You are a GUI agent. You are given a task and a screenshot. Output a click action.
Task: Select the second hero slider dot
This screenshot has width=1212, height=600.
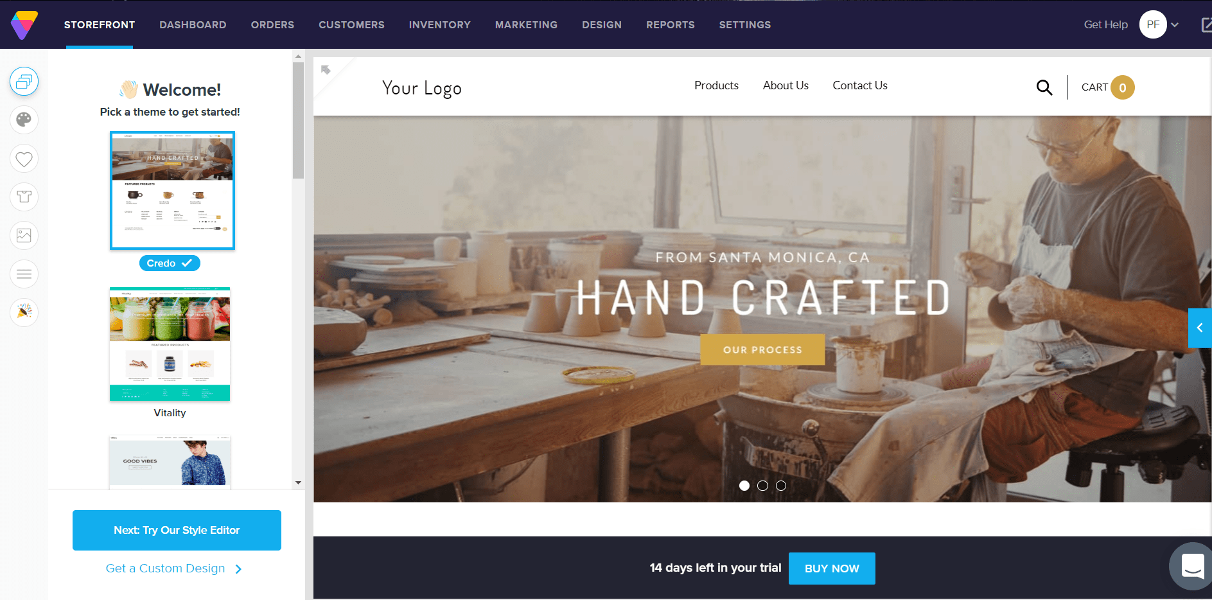(762, 486)
